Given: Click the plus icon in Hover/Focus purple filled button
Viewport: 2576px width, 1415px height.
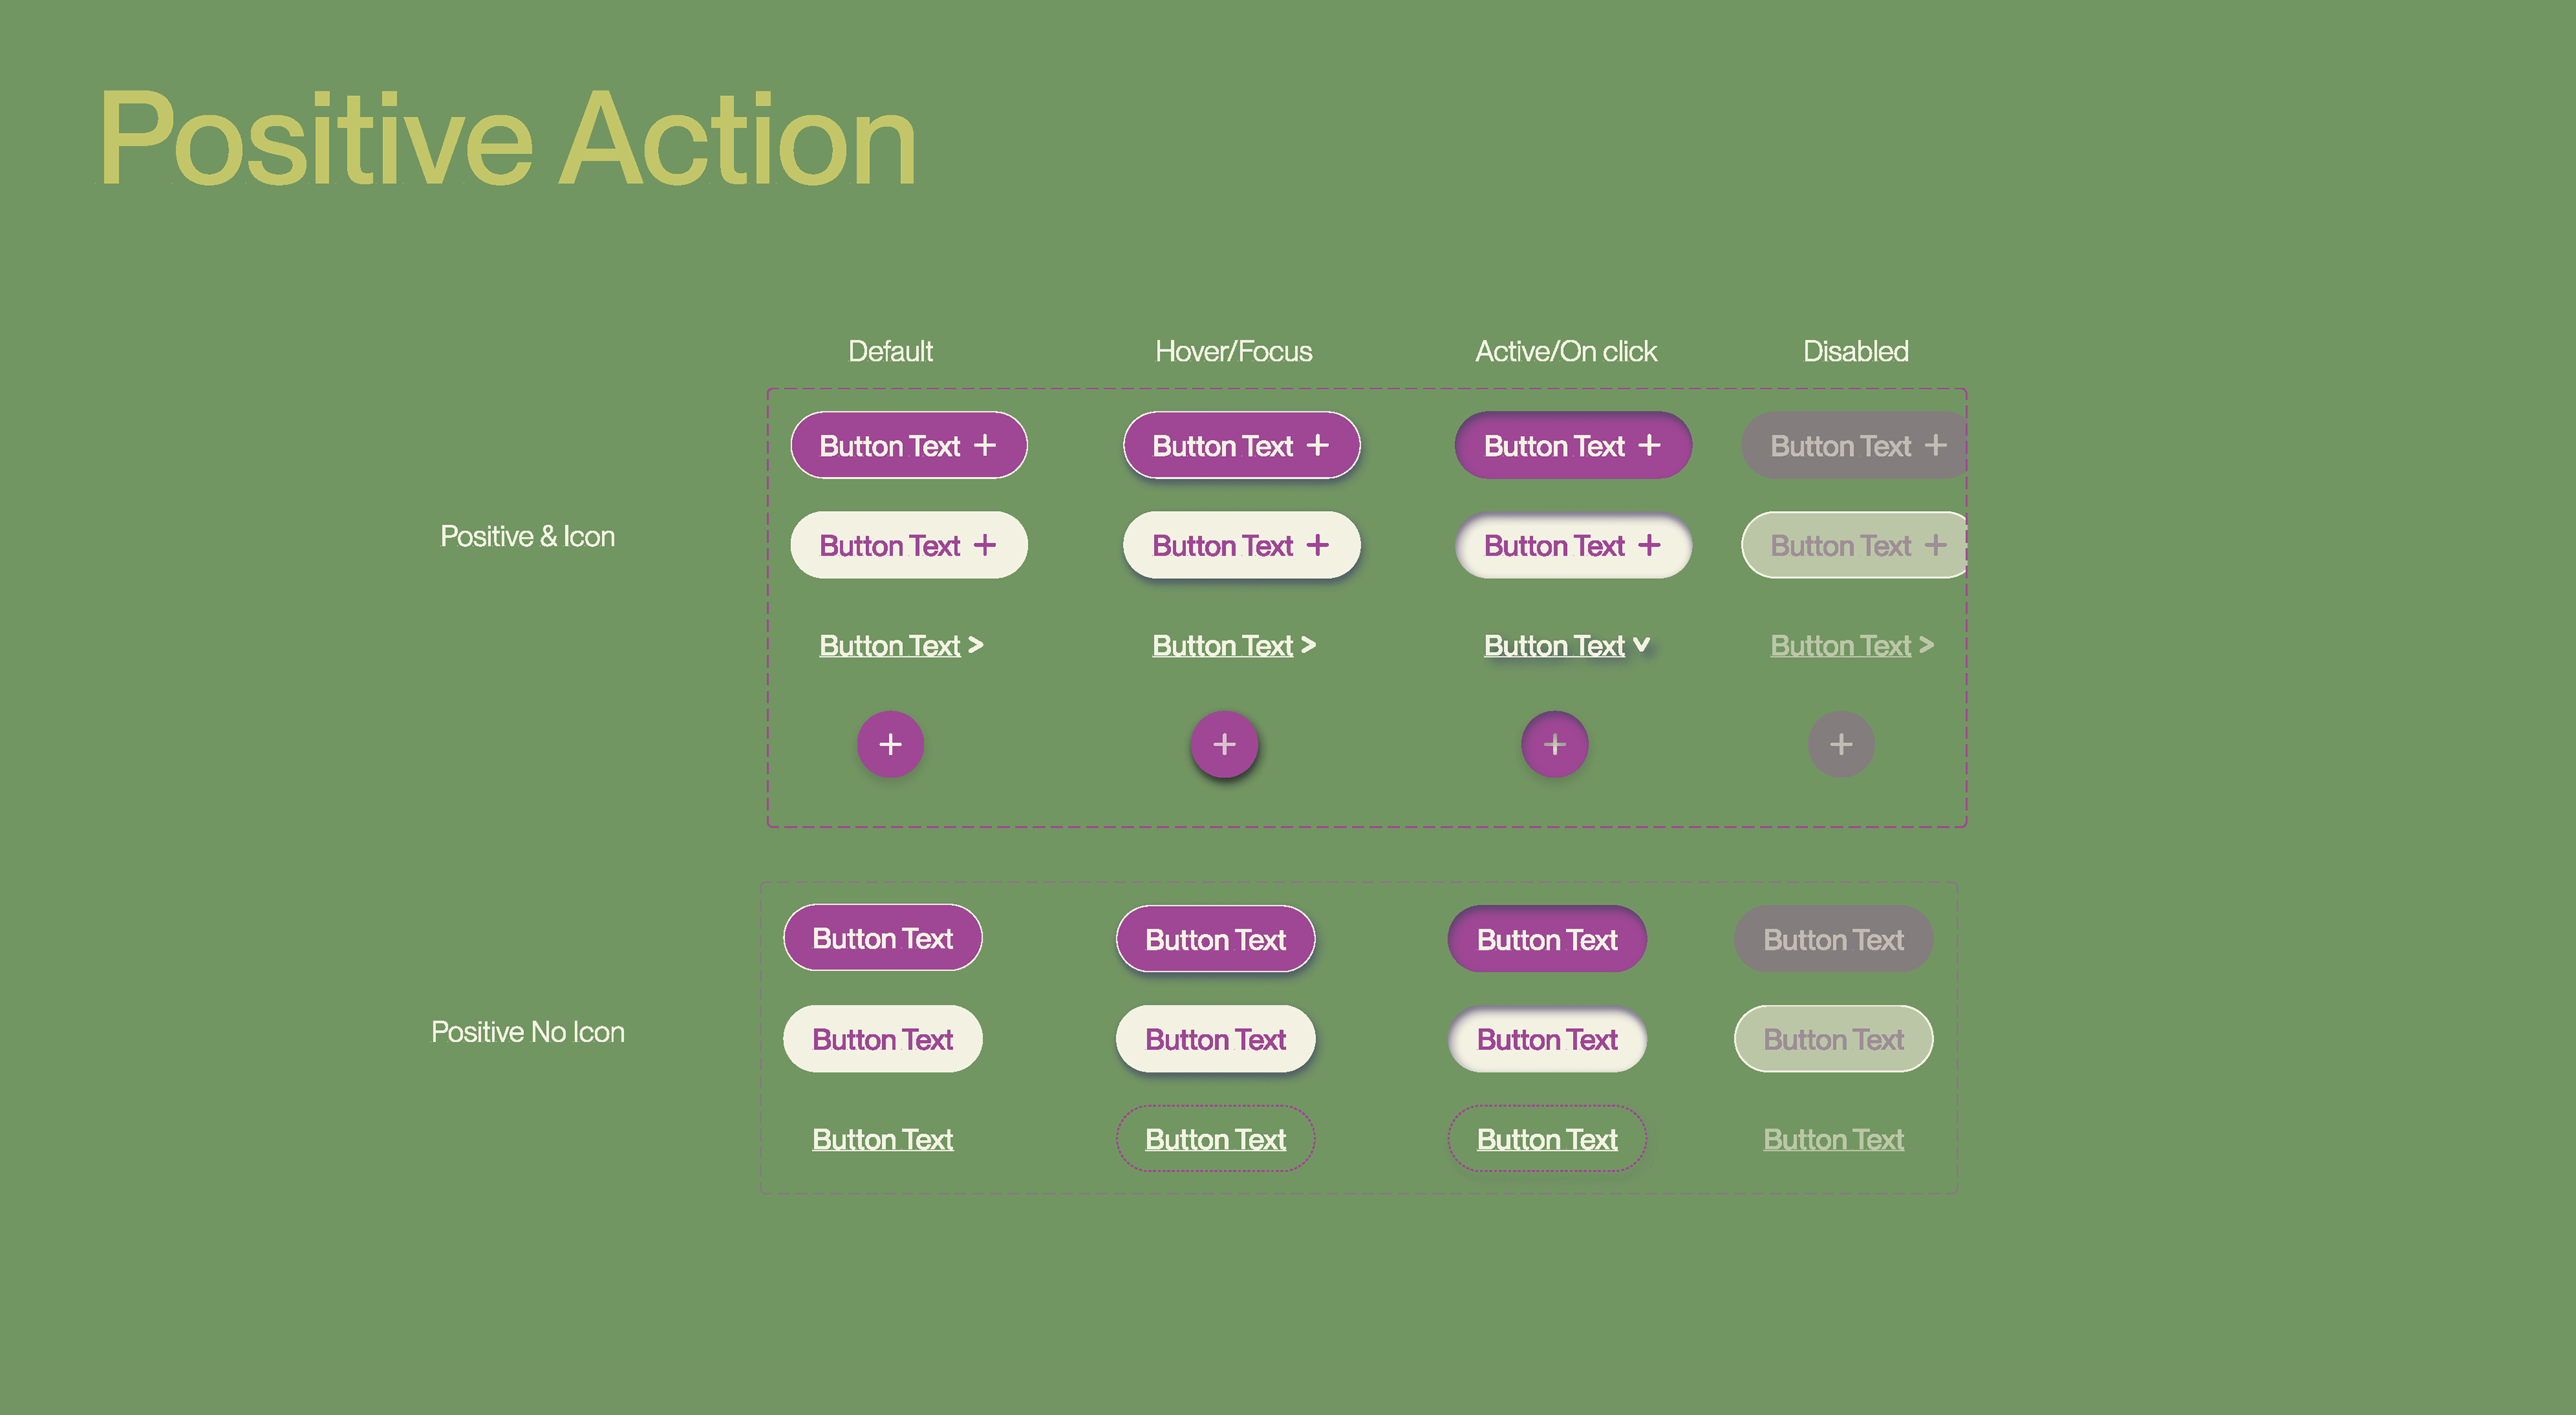Looking at the screenshot, I should click(1318, 445).
